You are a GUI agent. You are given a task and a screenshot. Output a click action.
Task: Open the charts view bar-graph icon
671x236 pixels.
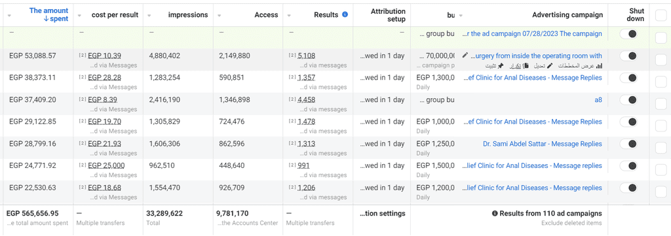point(600,66)
